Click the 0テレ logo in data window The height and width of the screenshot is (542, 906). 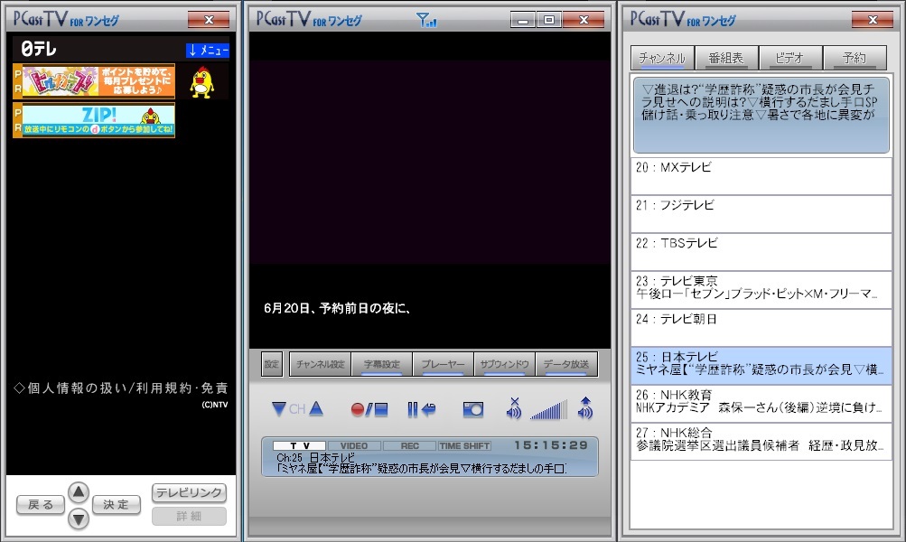click(39, 49)
